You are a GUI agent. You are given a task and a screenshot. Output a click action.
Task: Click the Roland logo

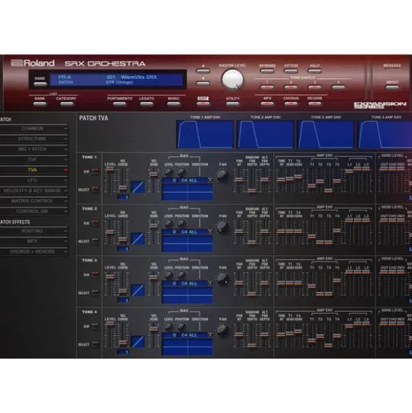pyautogui.click(x=33, y=63)
